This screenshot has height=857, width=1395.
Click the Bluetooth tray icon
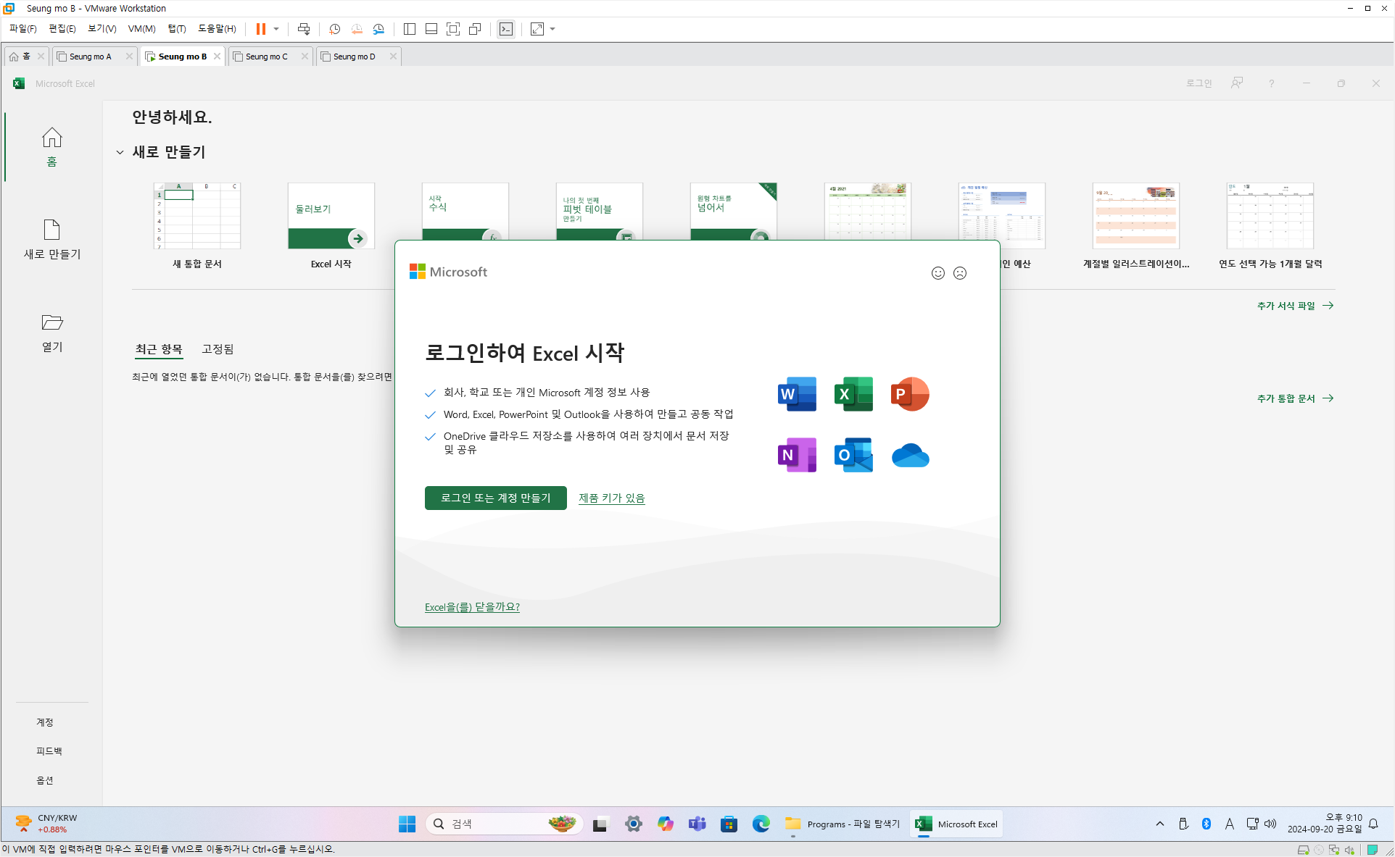click(1206, 824)
